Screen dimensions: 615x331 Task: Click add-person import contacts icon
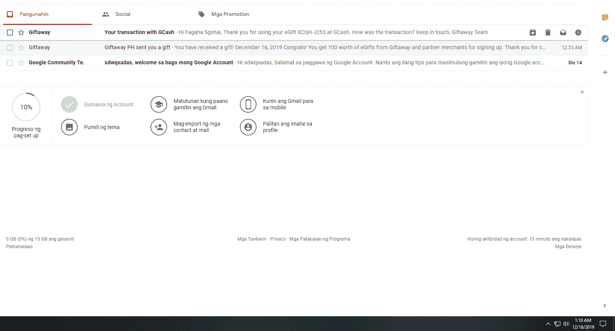tap(159, 127)
